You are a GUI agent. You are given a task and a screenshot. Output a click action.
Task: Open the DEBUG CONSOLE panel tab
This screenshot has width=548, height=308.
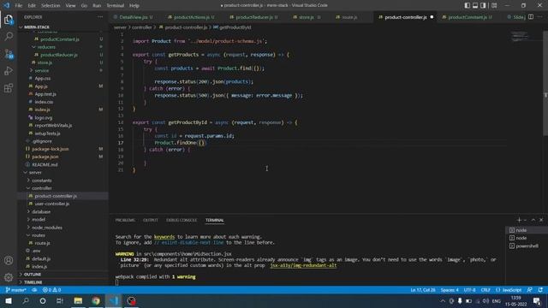[182, 221]
